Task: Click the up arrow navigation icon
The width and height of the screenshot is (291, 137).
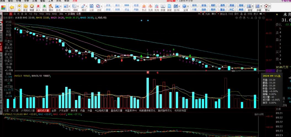Action: tap(19, 5)
